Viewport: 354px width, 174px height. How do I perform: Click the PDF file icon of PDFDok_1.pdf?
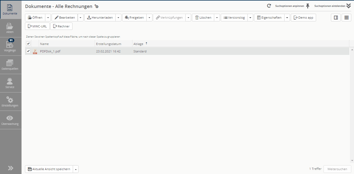pos(35,51)
